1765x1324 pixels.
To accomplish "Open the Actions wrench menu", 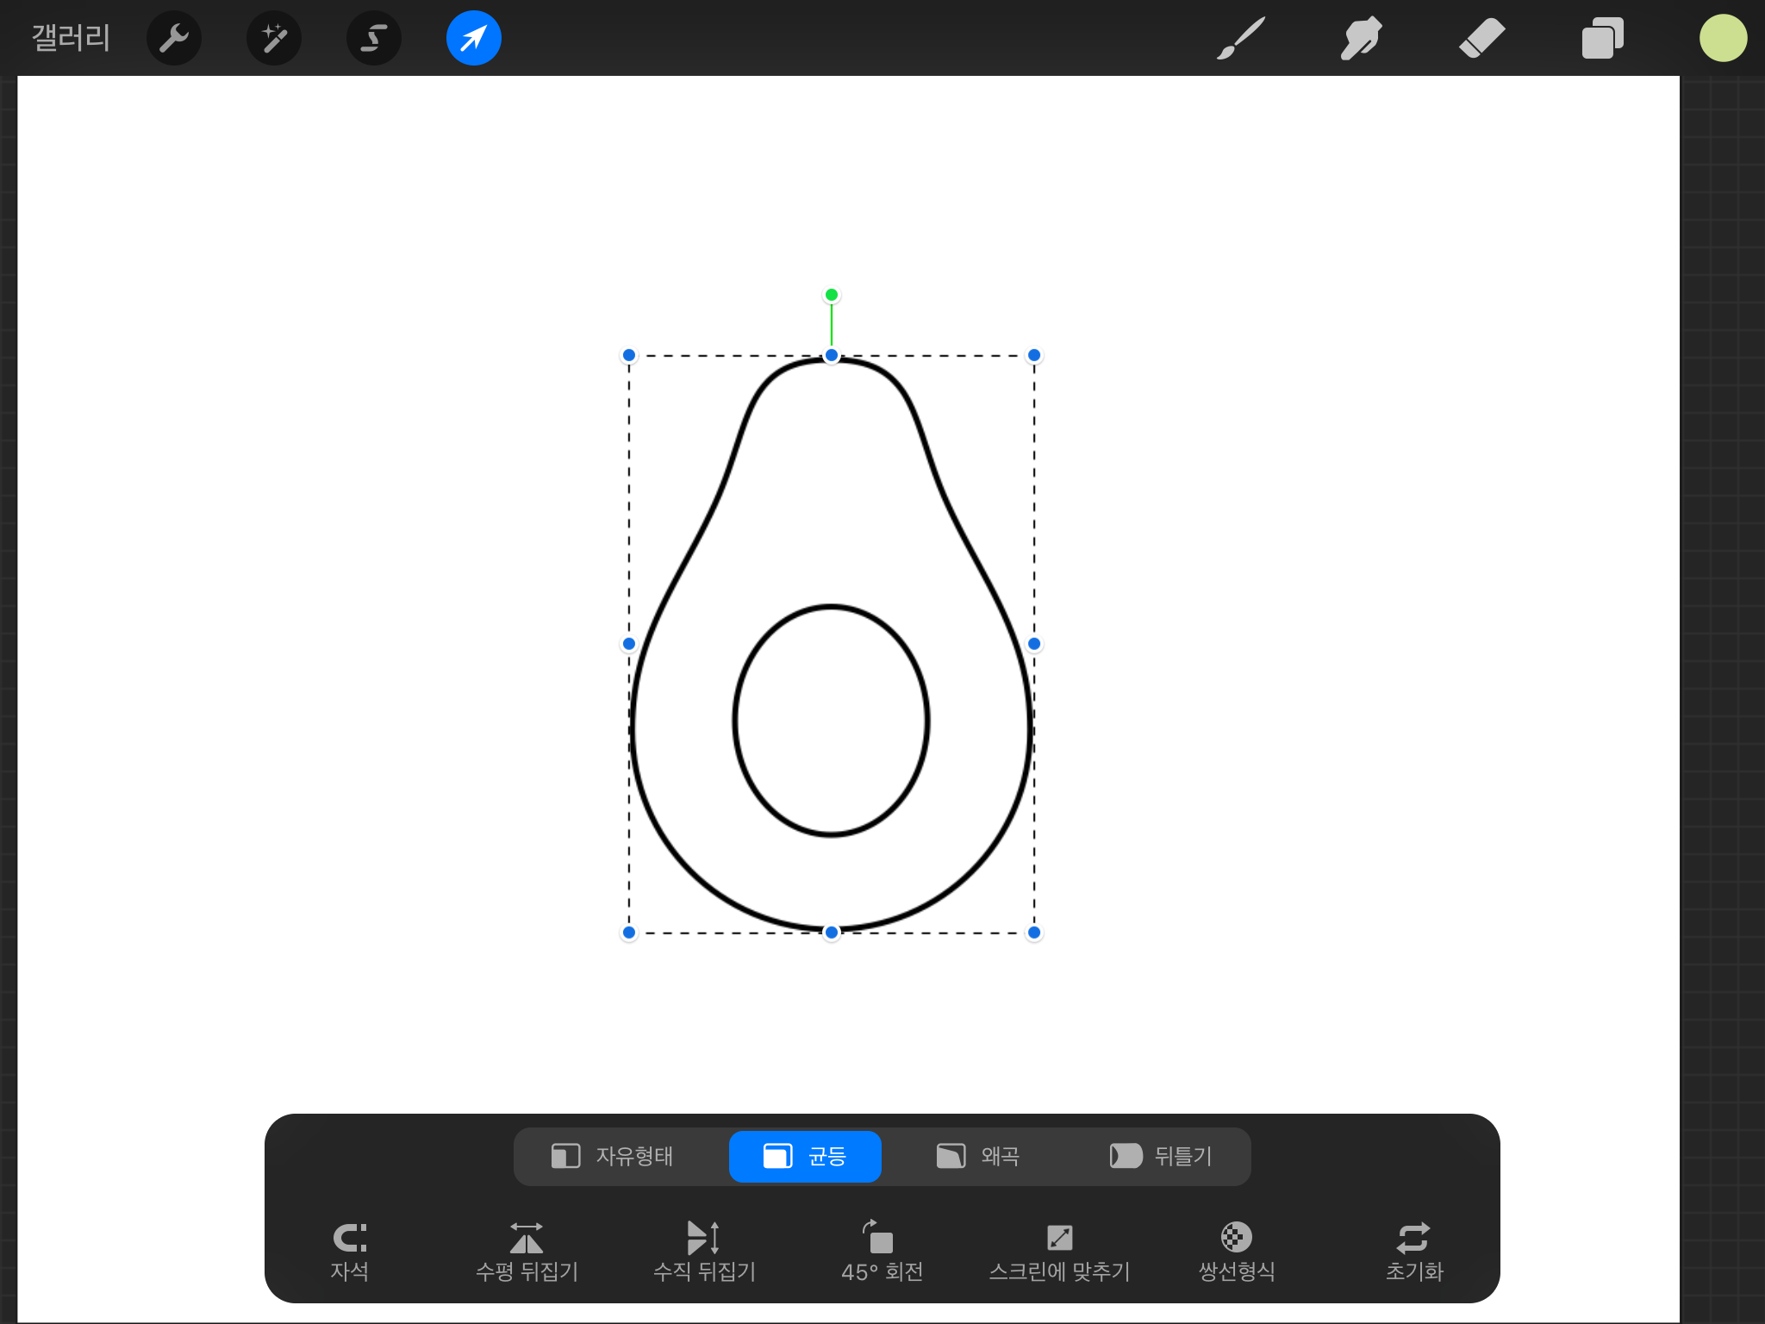I will [174, 38].
